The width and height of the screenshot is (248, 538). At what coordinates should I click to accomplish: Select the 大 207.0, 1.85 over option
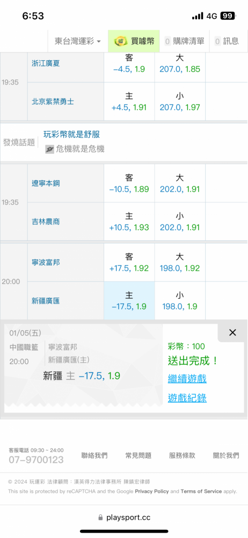point(180,64)
